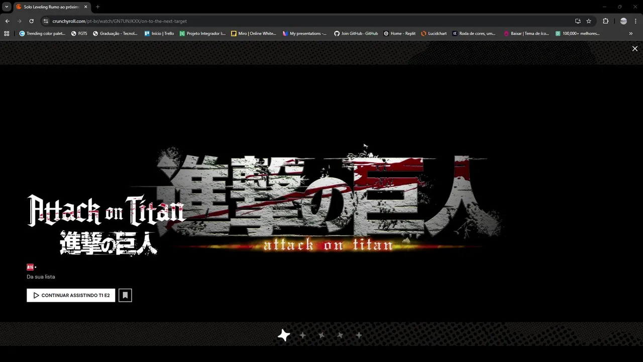Toggle the watchlist bookmark icon

click(125, 295)
